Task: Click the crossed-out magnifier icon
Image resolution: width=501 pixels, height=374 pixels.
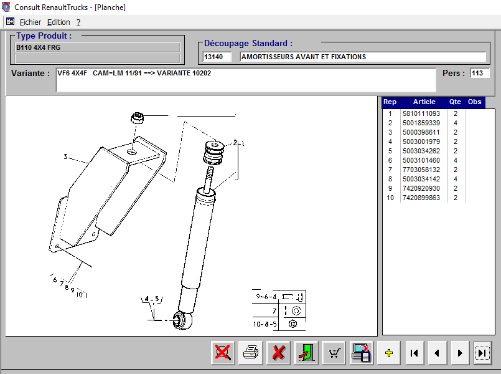Action: [x=222, y=353]
